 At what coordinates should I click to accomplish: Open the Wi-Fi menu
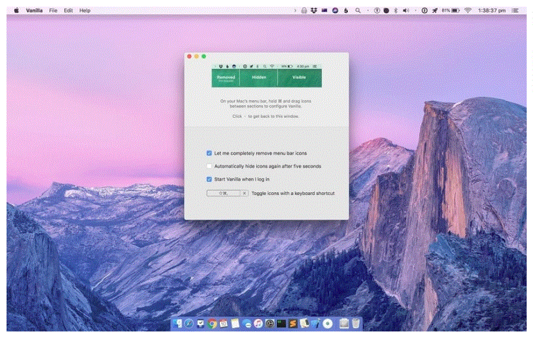click(x=468, y=11)
